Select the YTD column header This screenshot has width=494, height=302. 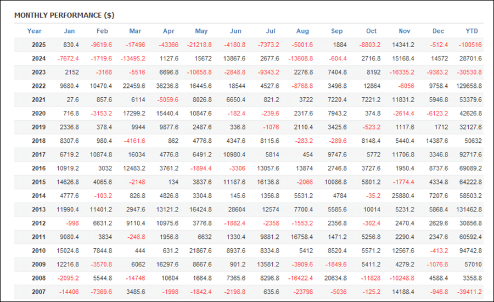point(471,31)
